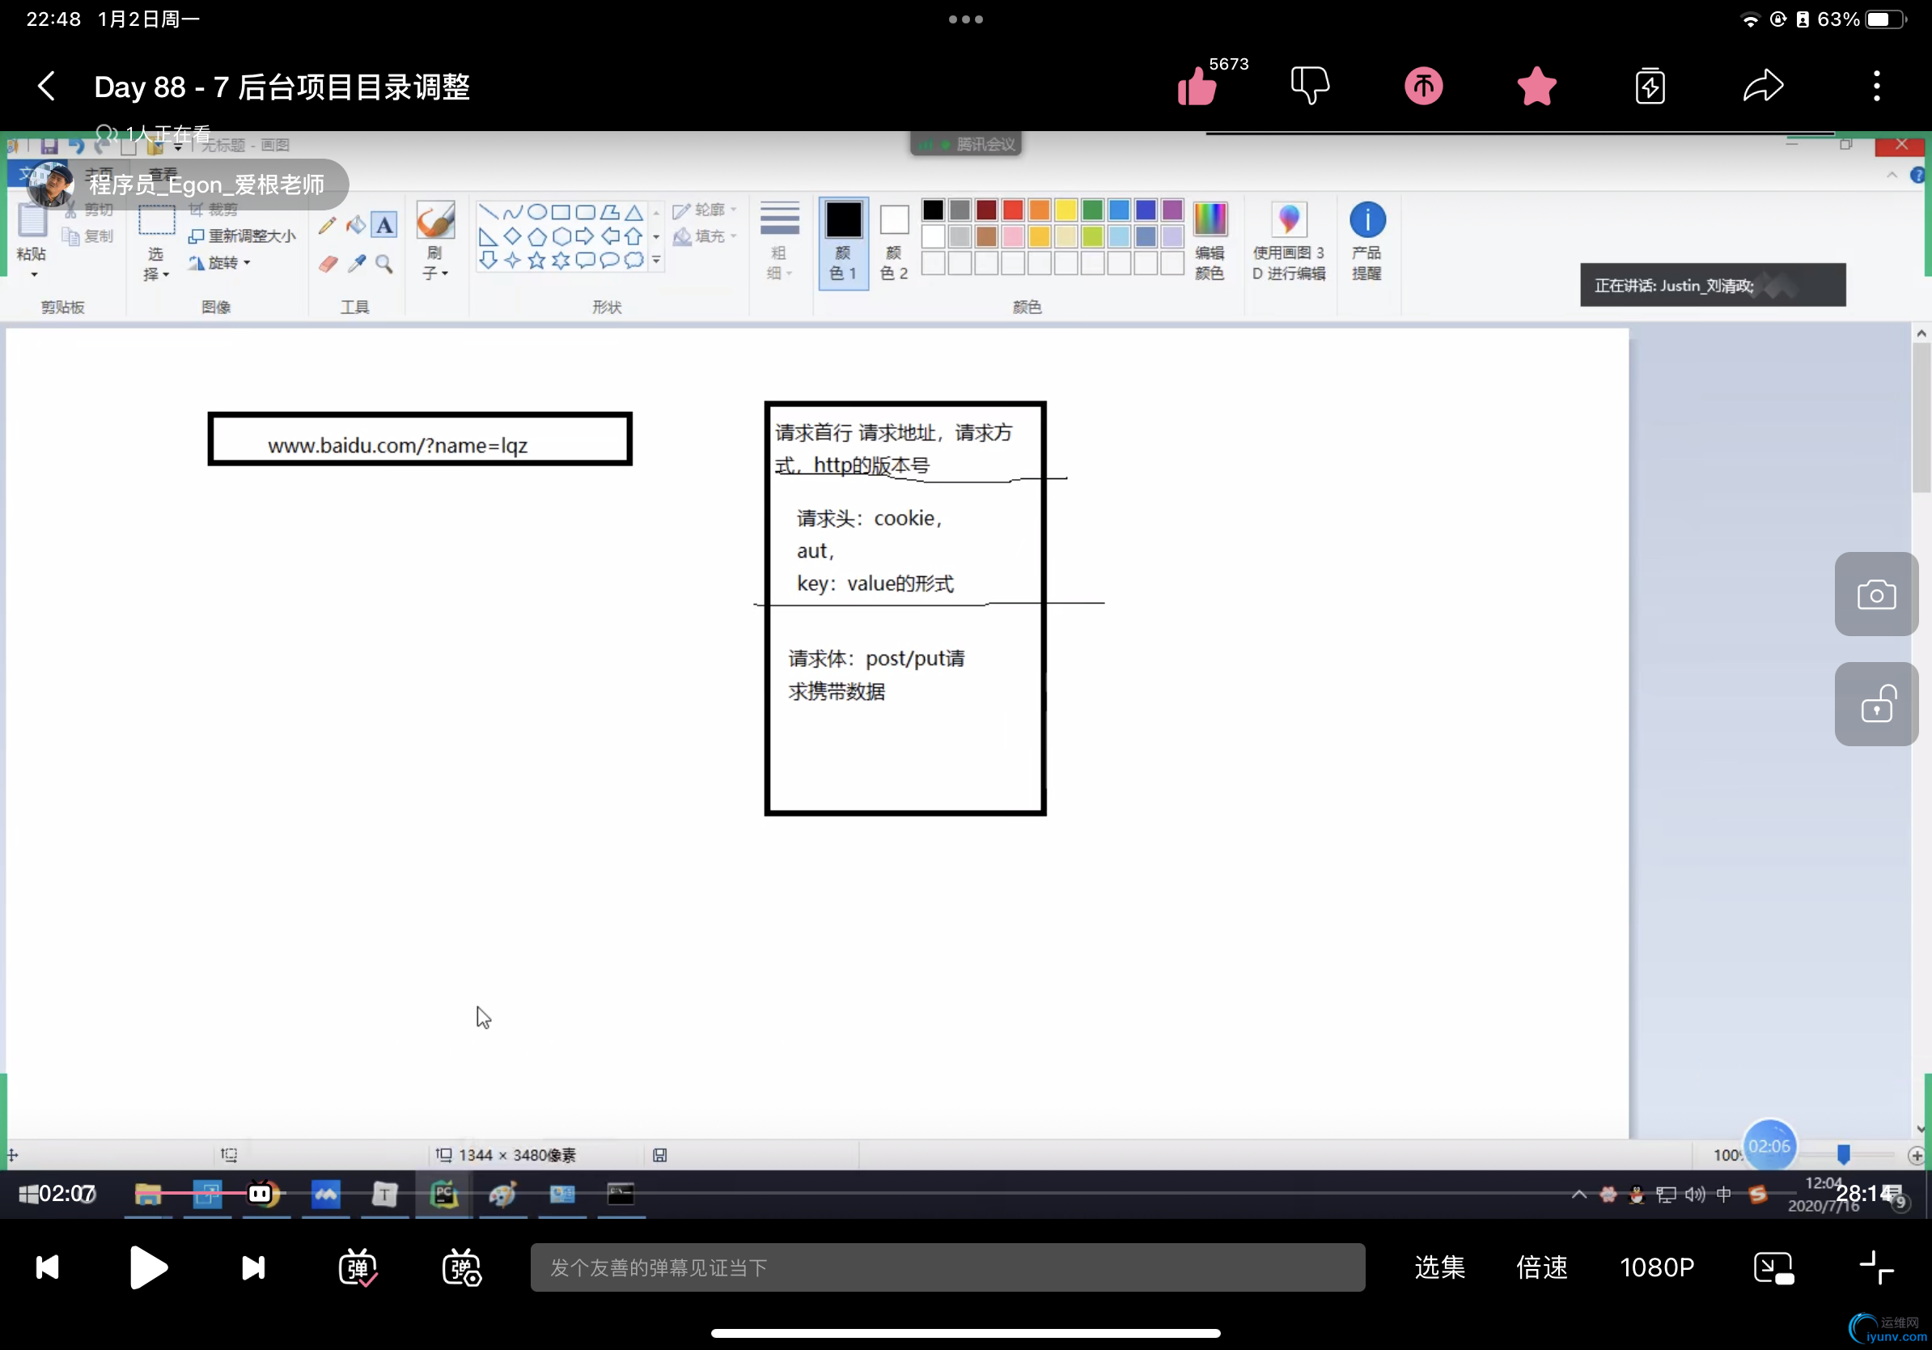1932x1350 pixels.
Task: Open picture-in-picture mini player icon
Action: coord(1773,1267)
